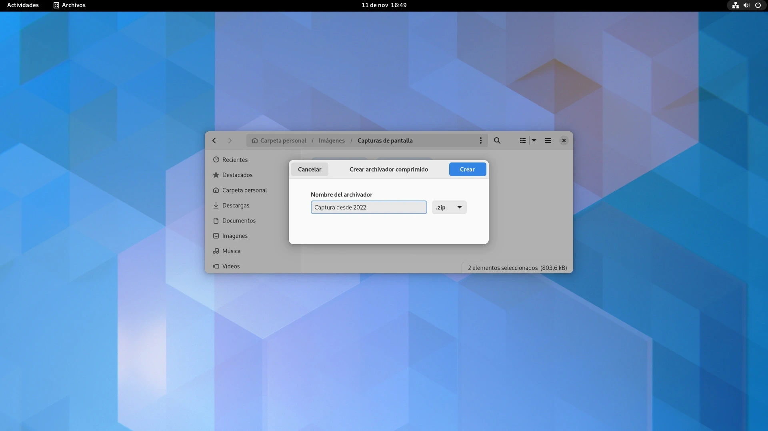Click the Crear button
This screenshot has height=431, width=768.
point(467,169)
